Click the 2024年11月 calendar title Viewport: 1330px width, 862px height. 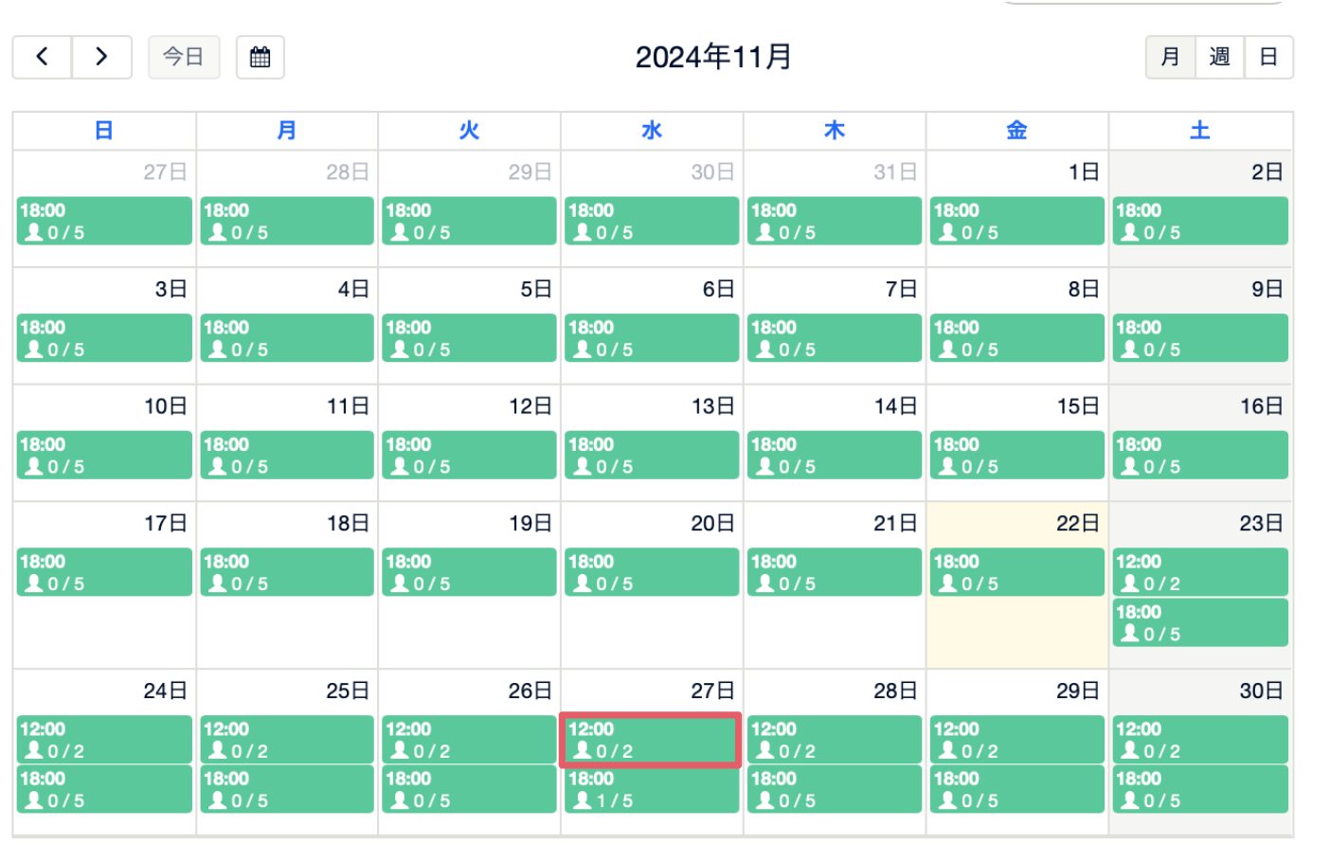pyautogui.click(x=713, y=57)
